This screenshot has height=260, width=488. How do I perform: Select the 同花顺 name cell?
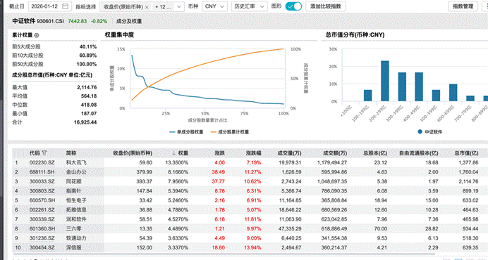coord(74,181)
